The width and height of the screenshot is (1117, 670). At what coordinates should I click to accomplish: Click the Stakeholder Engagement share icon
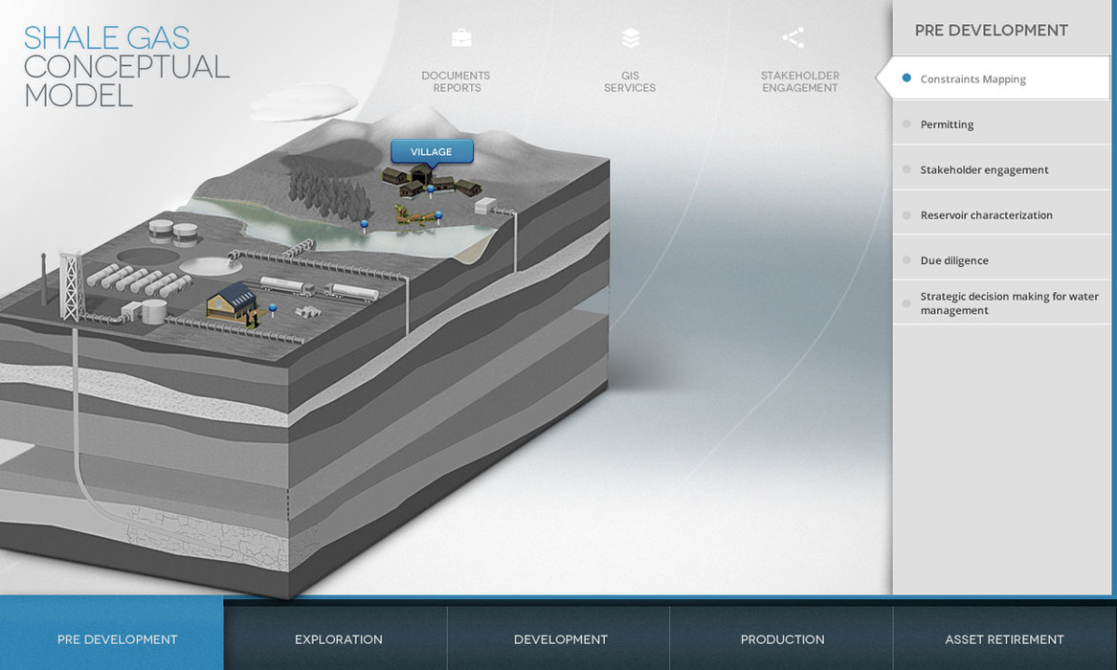tap(793, 38)
